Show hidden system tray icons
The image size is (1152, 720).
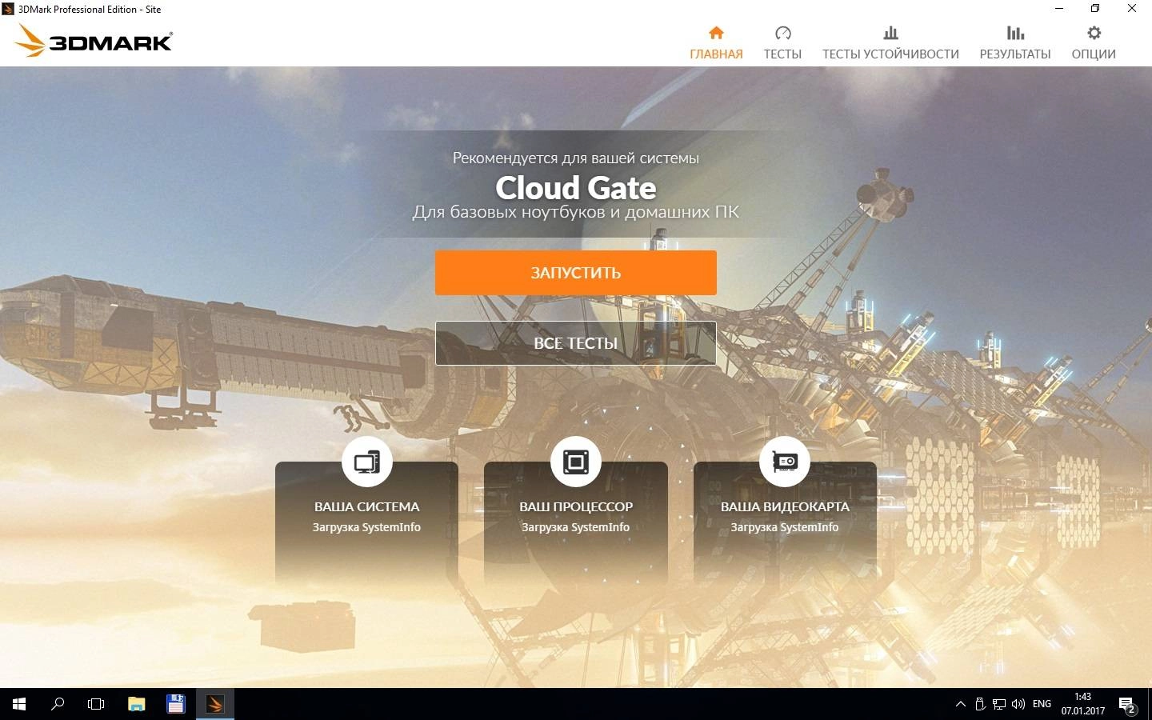pyautogui.click(x=961, y=704)
